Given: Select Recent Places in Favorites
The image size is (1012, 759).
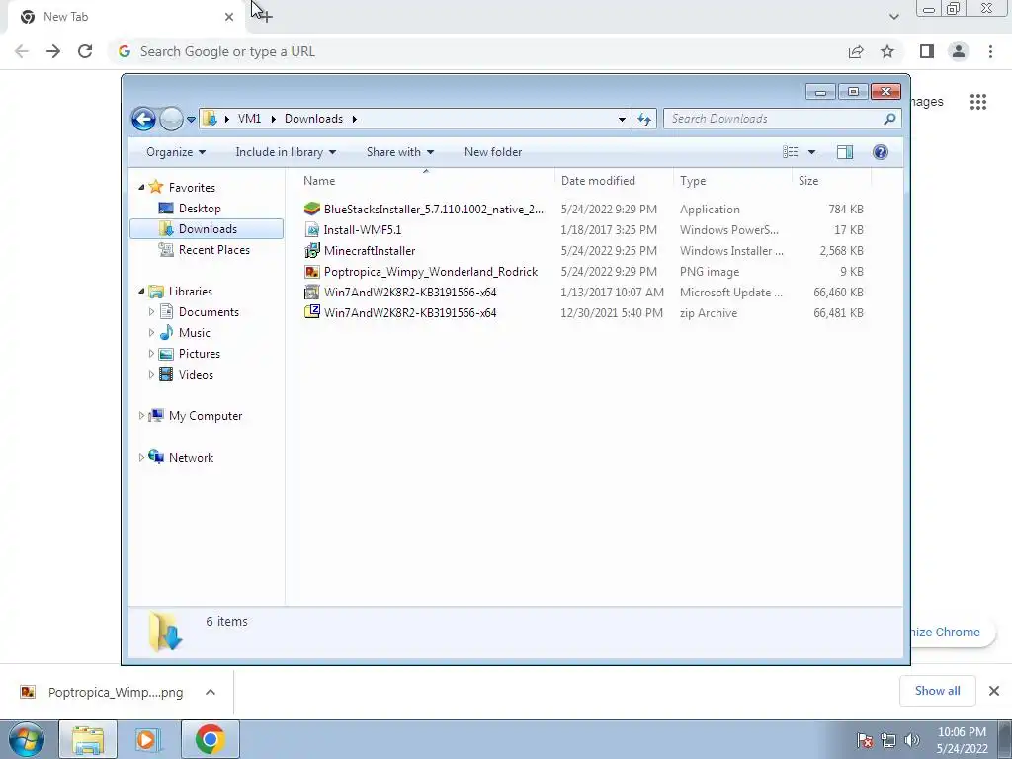Looking at the screenshot, I should (x=214, y=250).
